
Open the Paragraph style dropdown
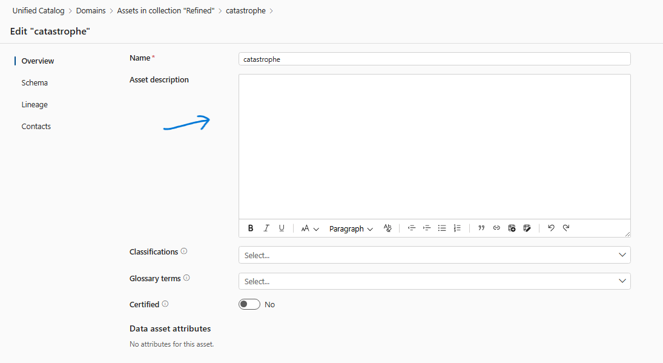tap(351, 228)
